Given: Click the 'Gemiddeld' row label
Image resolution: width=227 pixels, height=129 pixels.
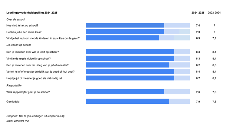Looking at the screenshot, I should pyautogui.click(x=13, y=102).
